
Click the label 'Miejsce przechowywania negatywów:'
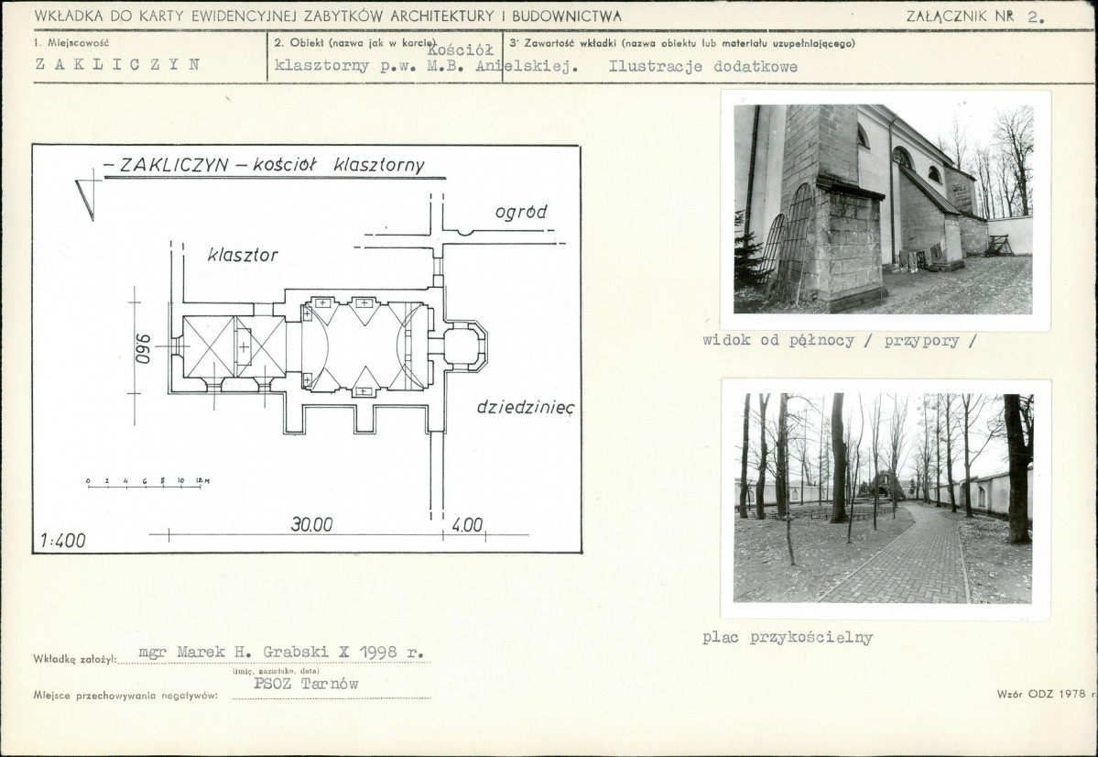tap(126, 696)
